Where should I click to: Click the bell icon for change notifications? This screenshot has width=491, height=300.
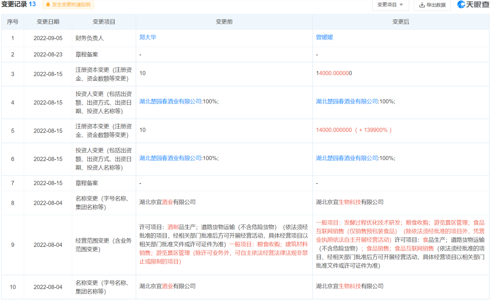[48, 5]
